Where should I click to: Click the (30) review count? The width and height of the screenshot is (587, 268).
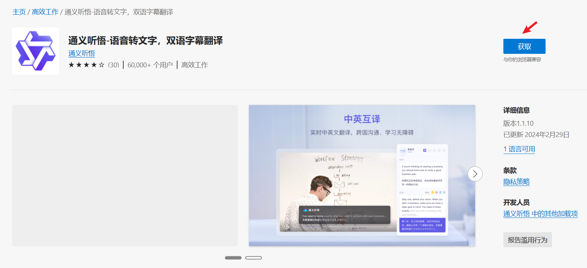click(113, 65)
